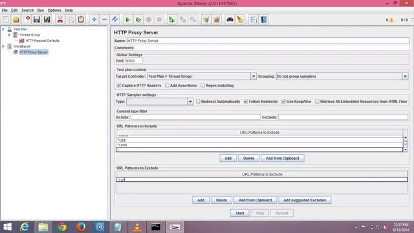Expand all nodes with plus icon
Image resolution: width=414 pixels, height=233 pixels.
[x=94, y=19]
